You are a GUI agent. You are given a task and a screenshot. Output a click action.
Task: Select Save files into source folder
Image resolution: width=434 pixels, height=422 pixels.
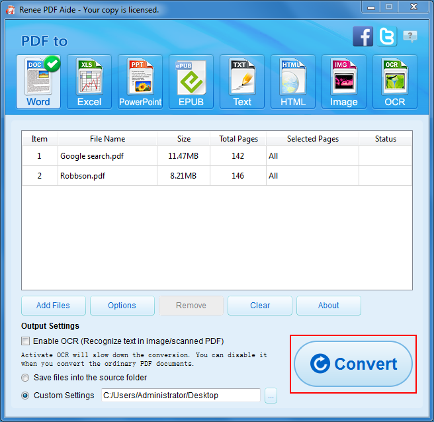click(26, 378)
